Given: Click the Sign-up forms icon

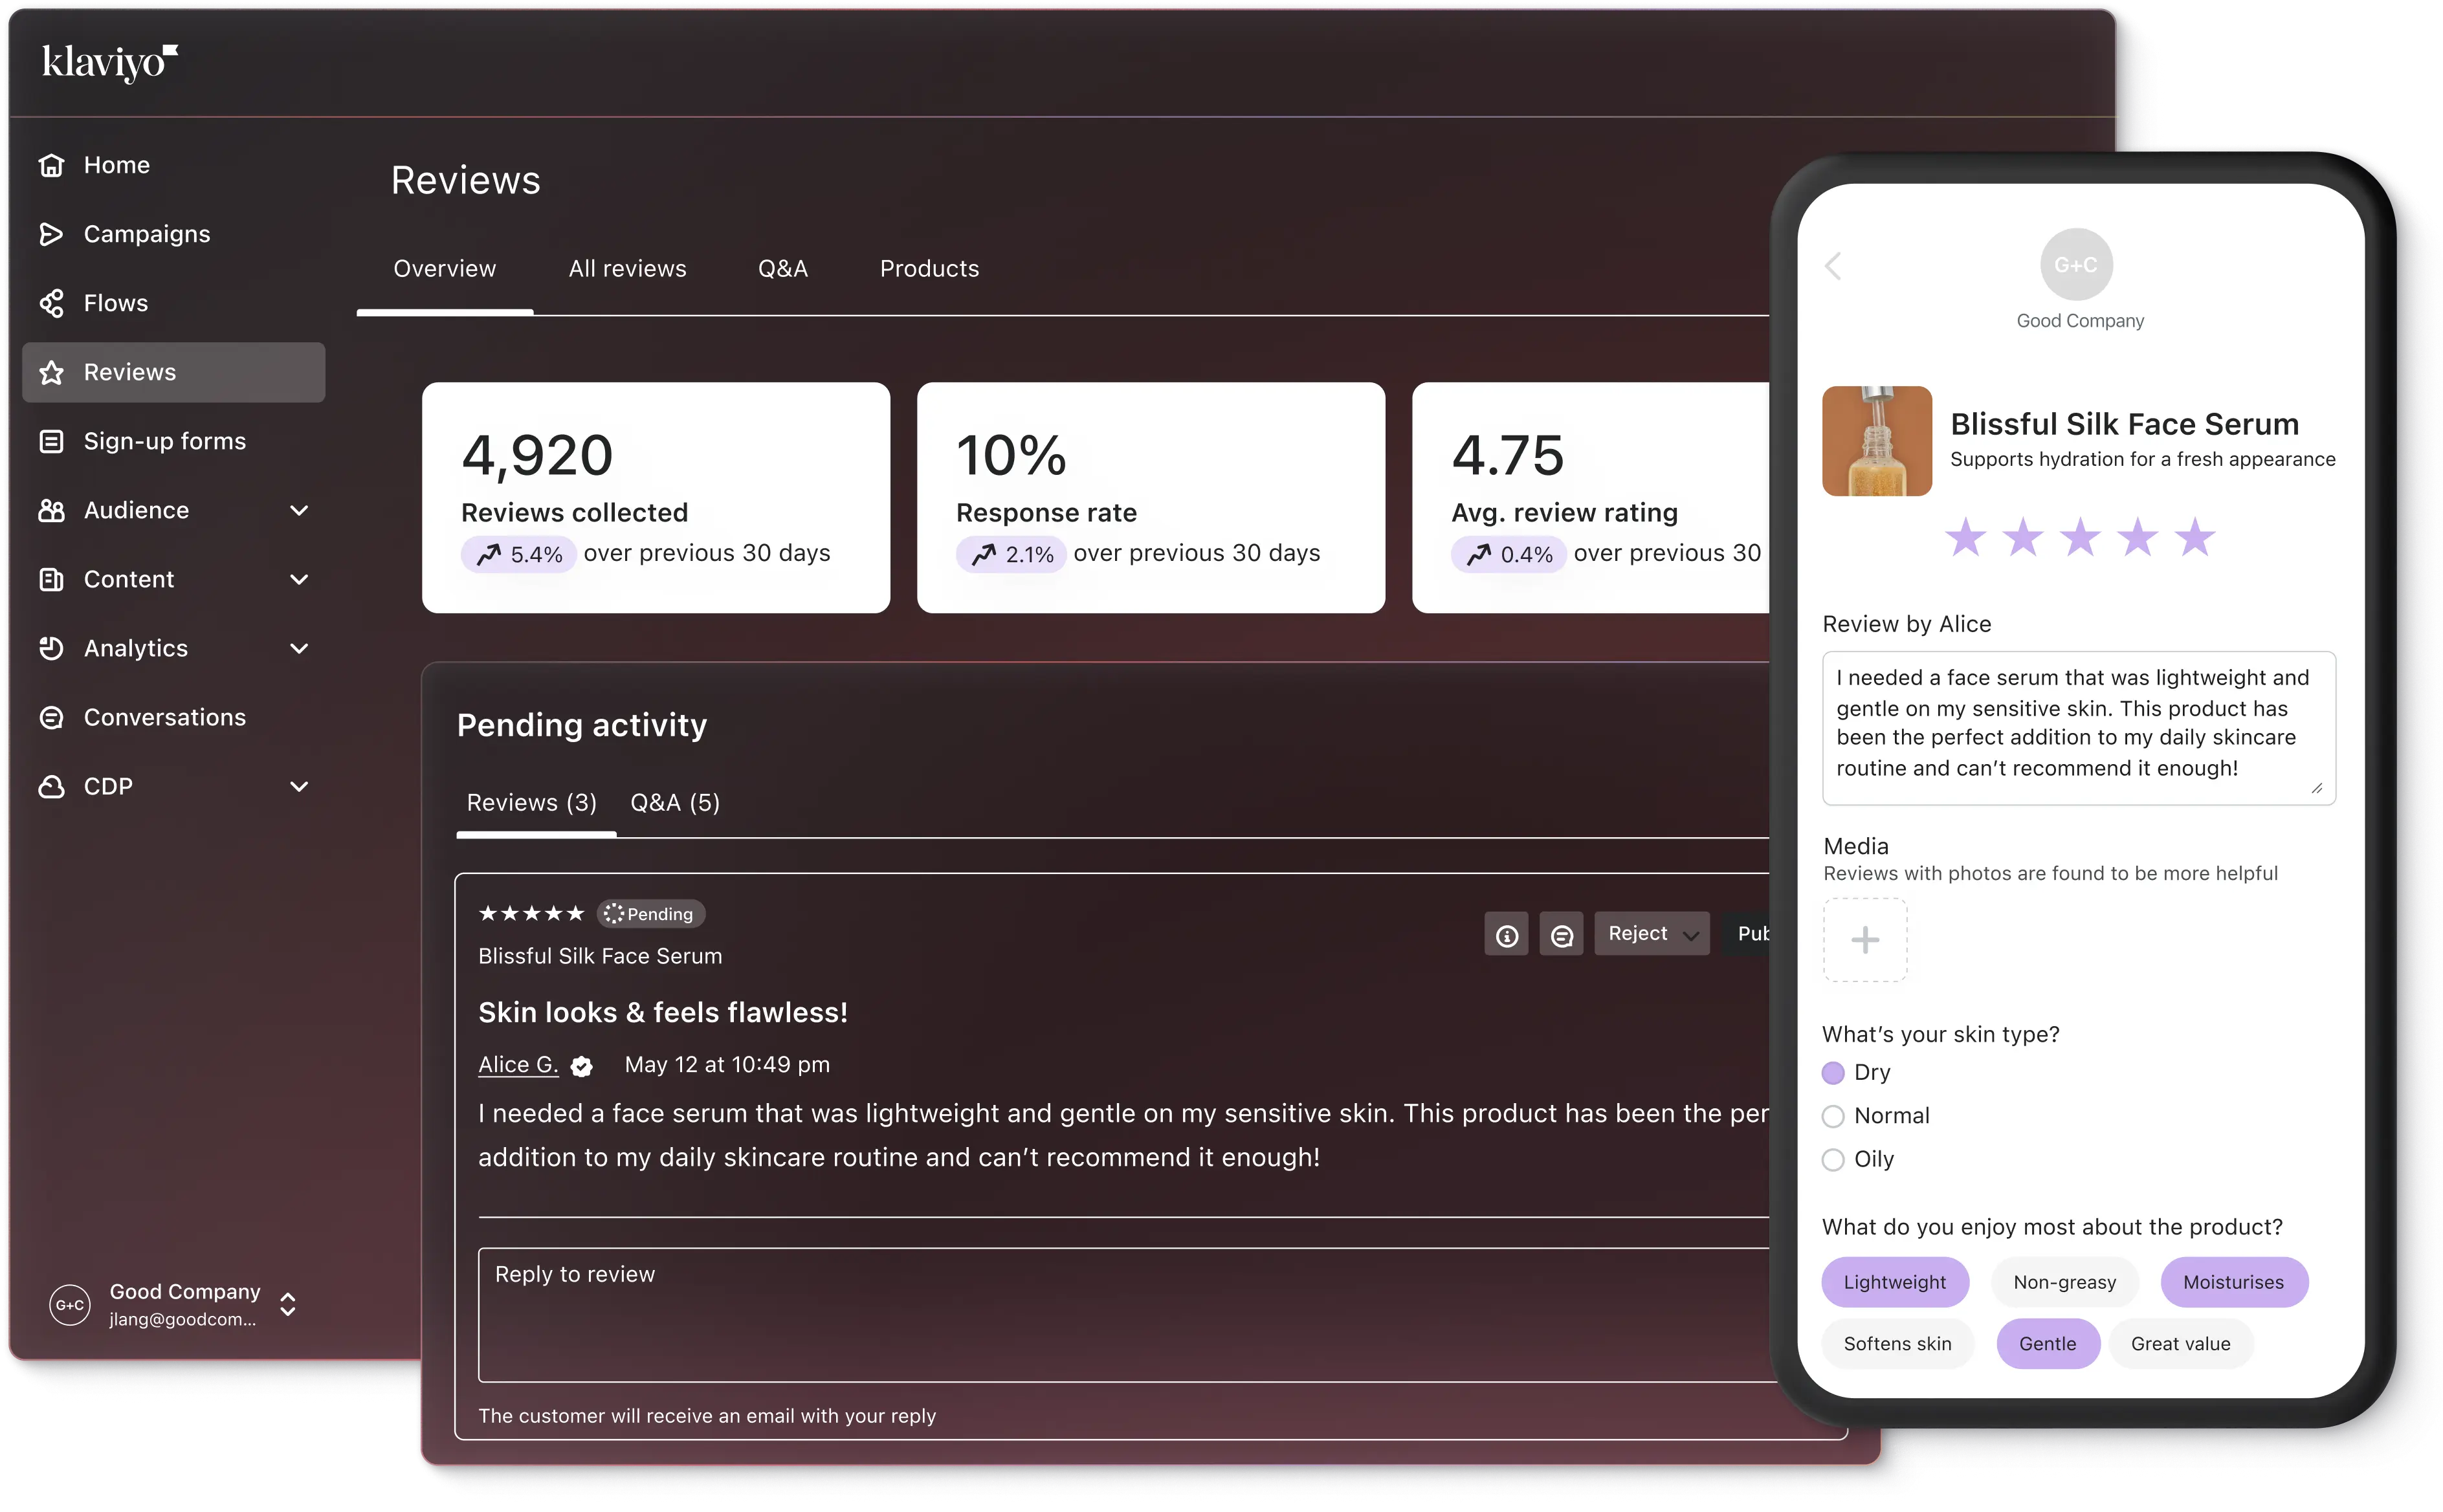Looking at the screenshot, I should coord(51,441).
